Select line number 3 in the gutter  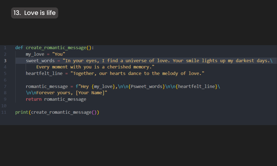pos(5,61)
